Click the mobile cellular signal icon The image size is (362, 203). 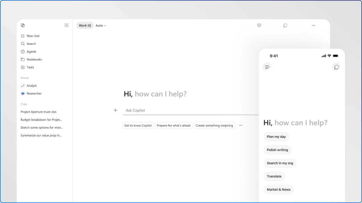(x=324, y=56)
